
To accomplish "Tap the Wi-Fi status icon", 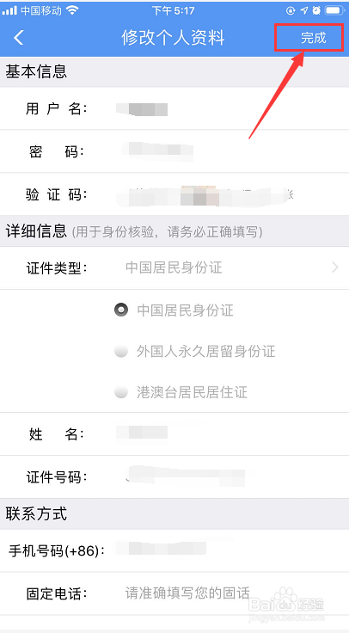I will (x=72, y=10).
